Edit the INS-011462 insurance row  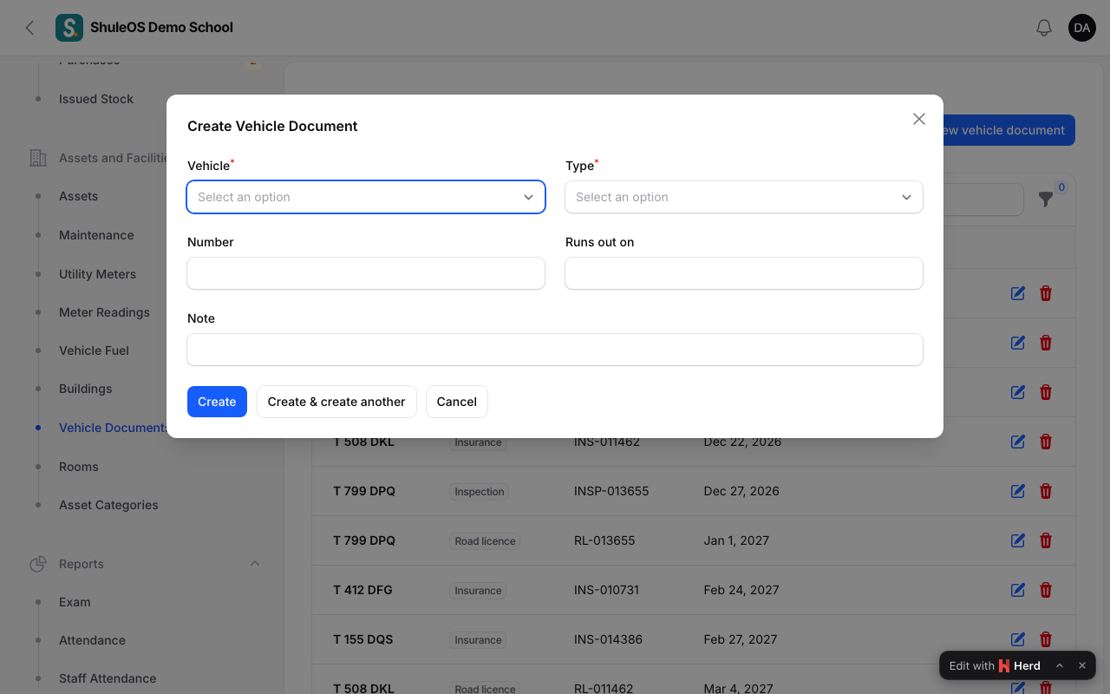pyautogui.click(x=1018, y=442)
